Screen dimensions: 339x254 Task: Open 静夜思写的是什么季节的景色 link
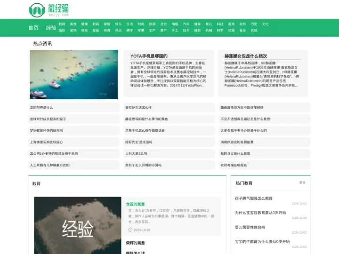coord(146,119)
